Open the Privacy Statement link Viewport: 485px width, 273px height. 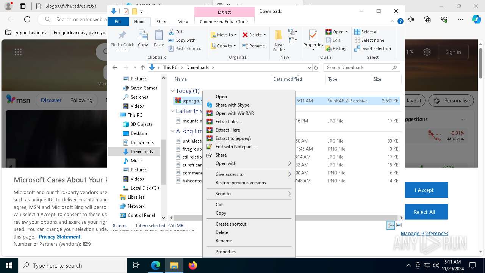click(x=59, y=237)
